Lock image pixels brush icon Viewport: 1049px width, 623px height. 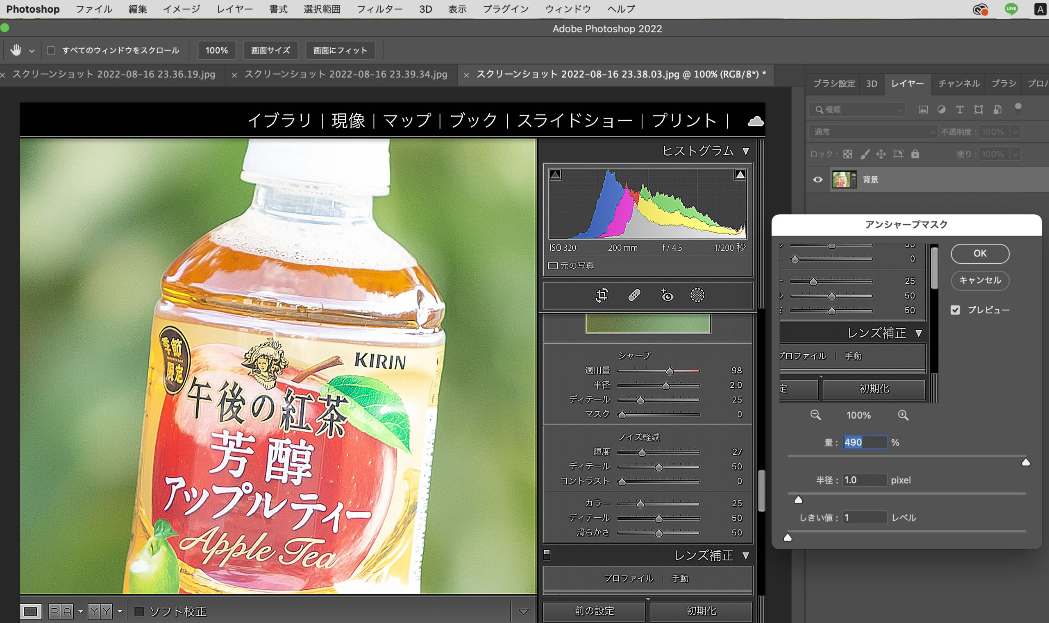864,154
